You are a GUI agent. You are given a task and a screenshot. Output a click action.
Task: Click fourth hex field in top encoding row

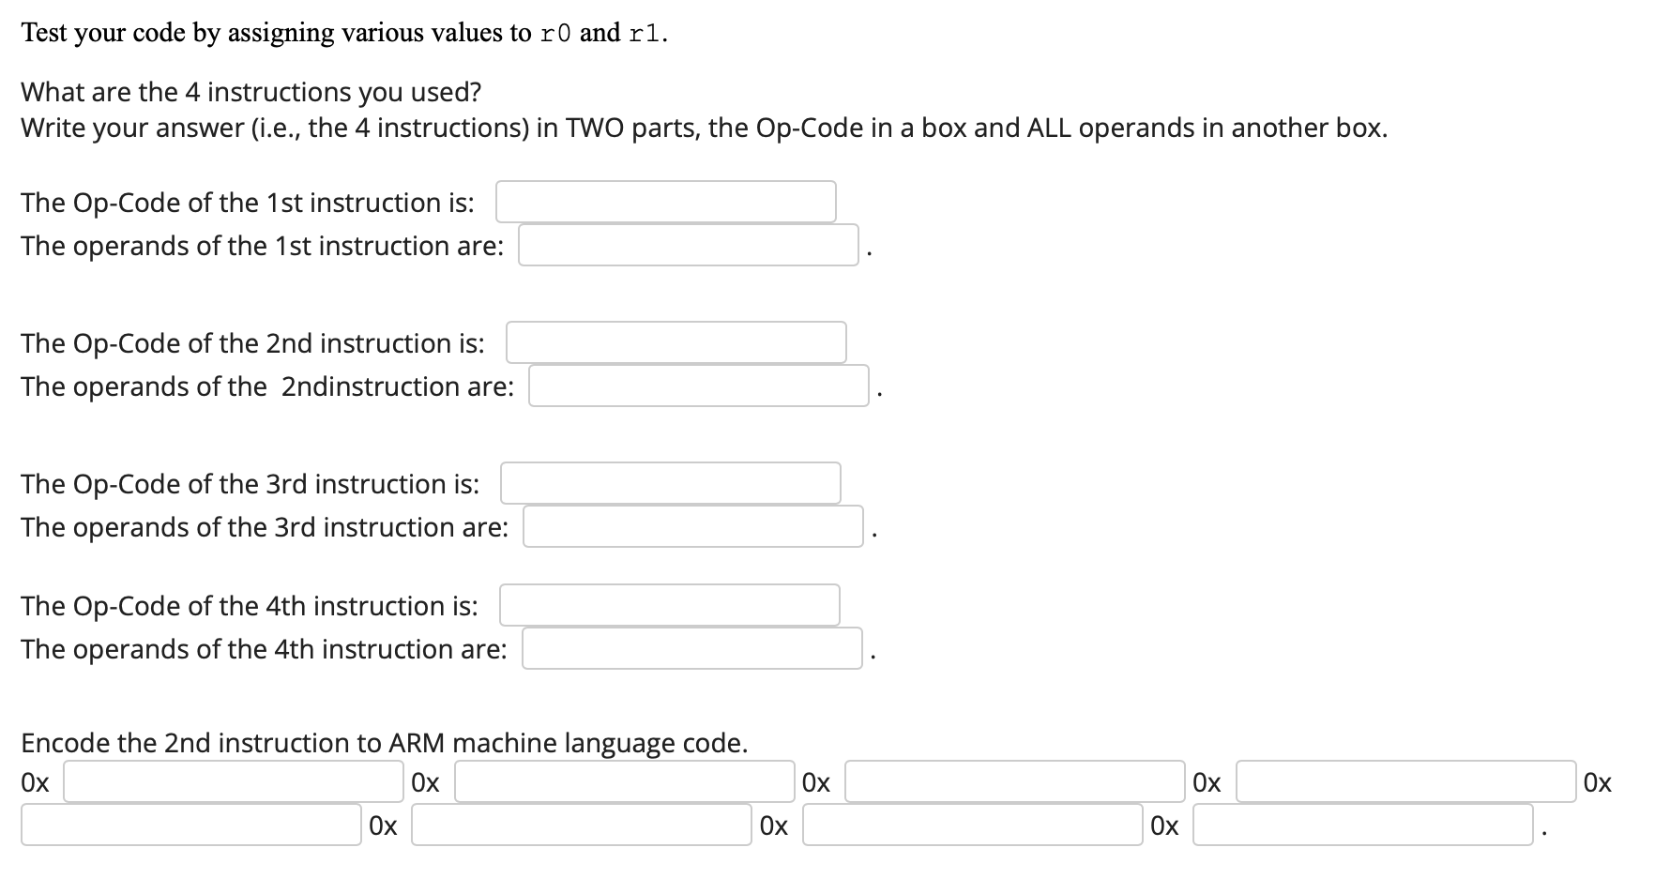pos(1404,781)
